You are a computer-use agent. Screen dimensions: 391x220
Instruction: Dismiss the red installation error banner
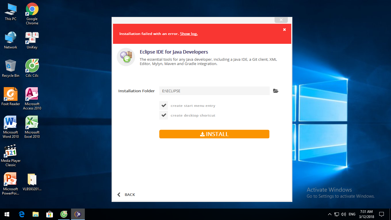point(284,30)
